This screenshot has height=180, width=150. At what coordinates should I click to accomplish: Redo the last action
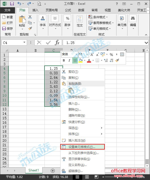[x=29, y=4]
